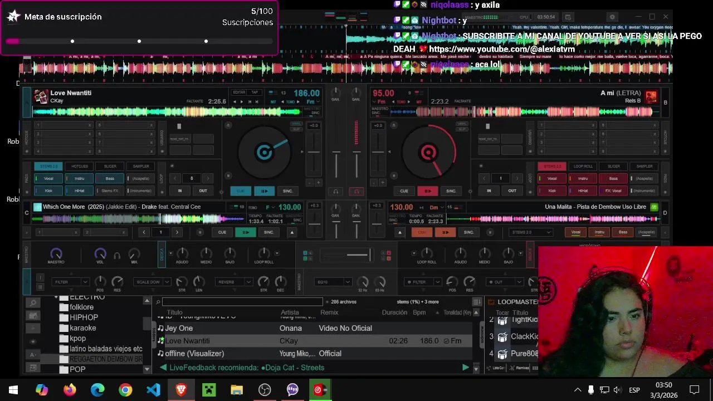
Task: Toggle play/pause on deck D (Una Malita)
Action: 445,232
